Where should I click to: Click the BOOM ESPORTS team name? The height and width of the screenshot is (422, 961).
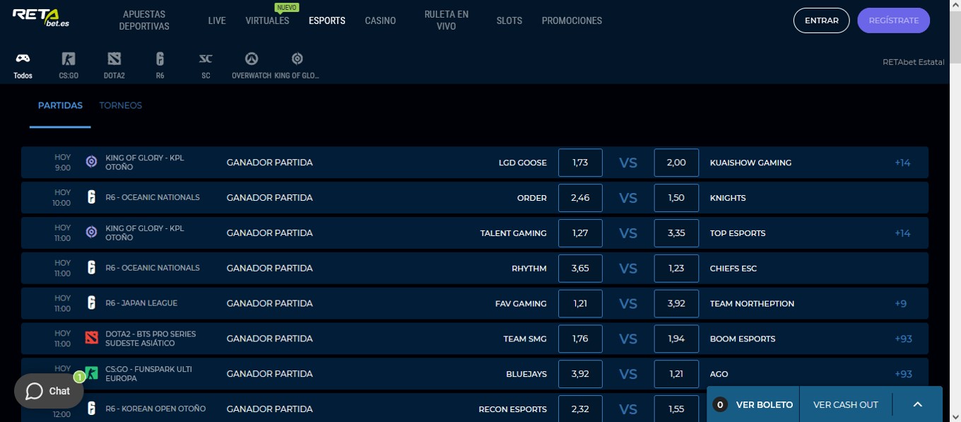click(743, 339)
